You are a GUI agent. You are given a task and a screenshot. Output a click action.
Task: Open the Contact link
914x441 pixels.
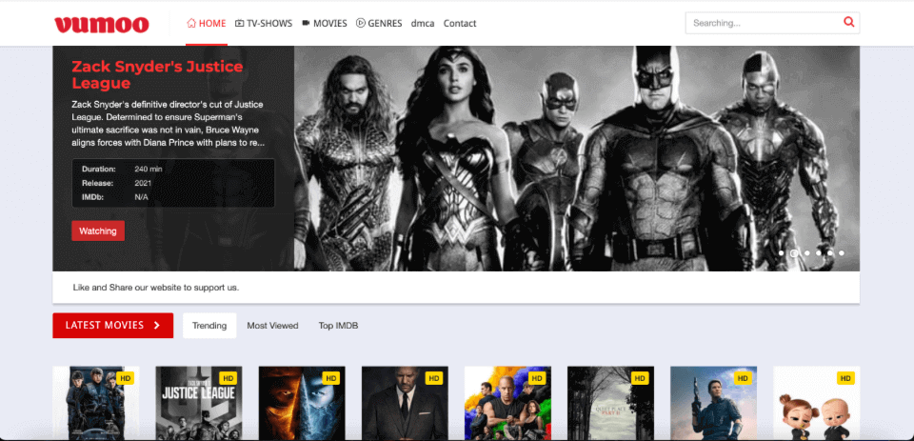click(460, 23)
